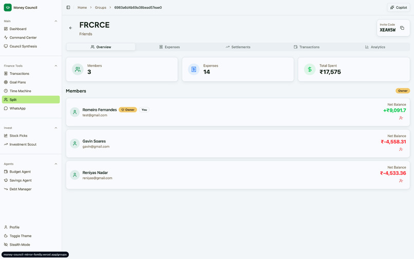Click Toggle Theme

click(31, 236)
